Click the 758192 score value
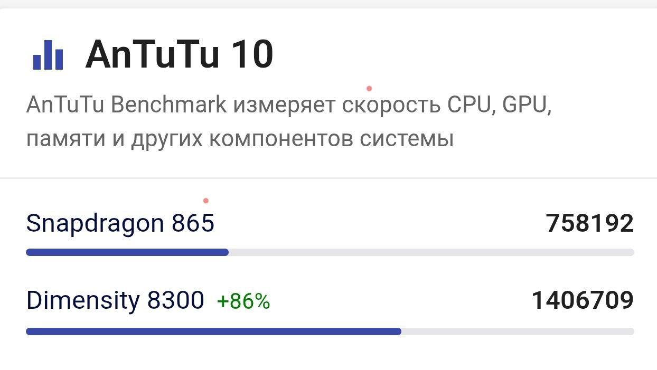This screenshot has width=657, height=370. click(x=590, y=223)
